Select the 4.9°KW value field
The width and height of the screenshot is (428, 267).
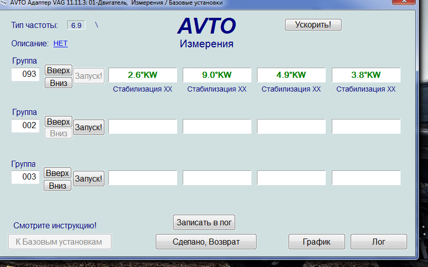click(x=291, y=75)
